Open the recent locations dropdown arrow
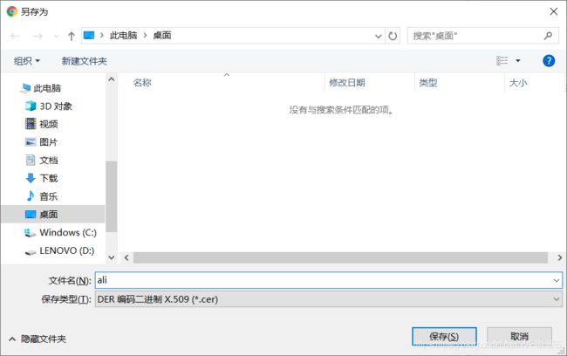This screenshot has width=567, height=356. tap(56, 36)
